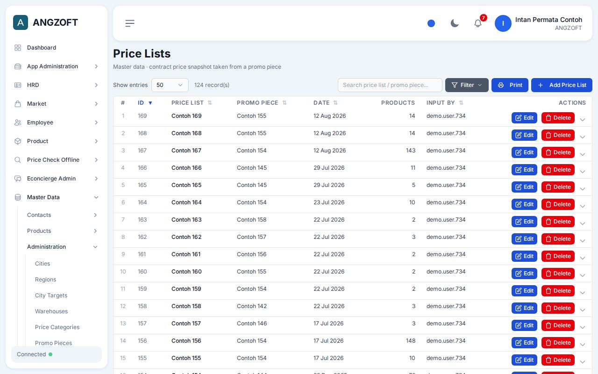The width and height of the screenshot is (598, 374).
Task: Open the Warehouses menu item
Action: pyautogui.click(x=51, y=311)
